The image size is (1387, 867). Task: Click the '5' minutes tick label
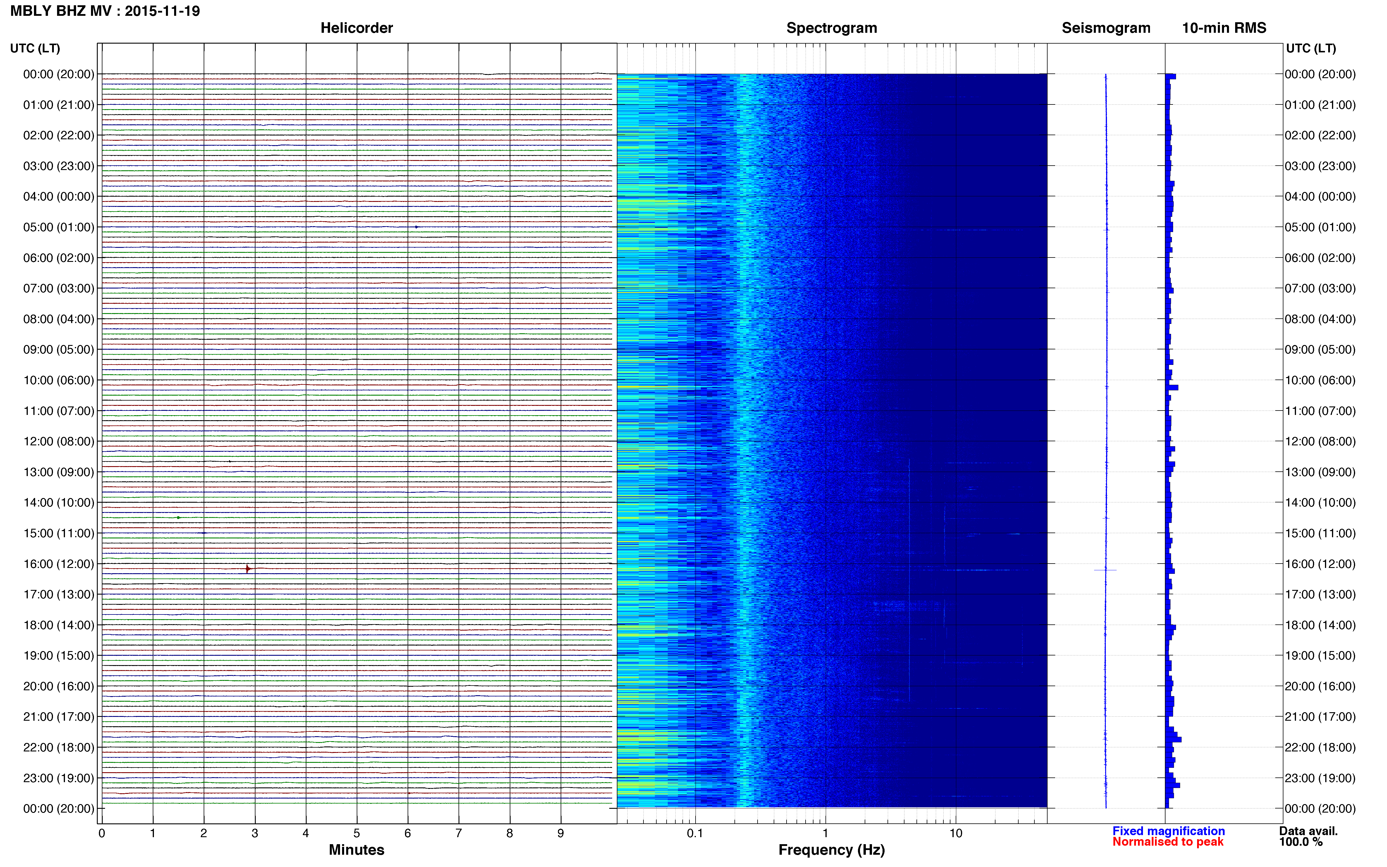point(357,833)
